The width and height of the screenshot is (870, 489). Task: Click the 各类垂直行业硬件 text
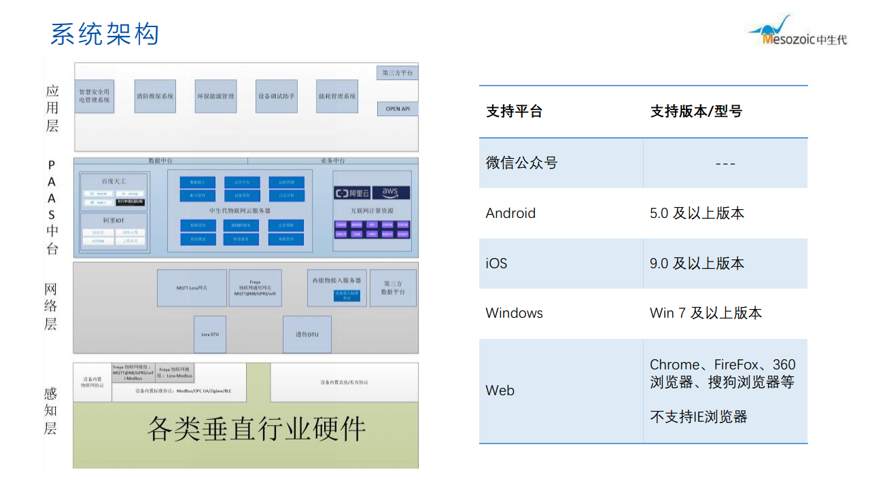point(257,429)
